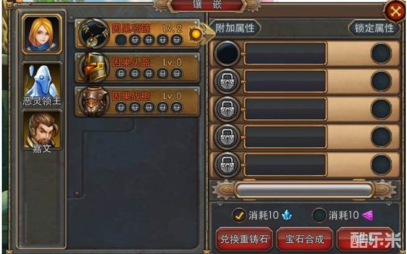The width and height of the screenshot is (407, 254).
Task: Click the padlock icon in the bottom attribute row
Action: pos(227,165)
